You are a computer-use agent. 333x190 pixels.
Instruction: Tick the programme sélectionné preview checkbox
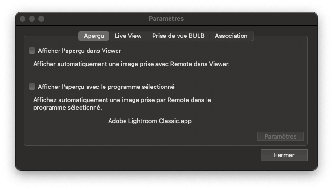32,87
